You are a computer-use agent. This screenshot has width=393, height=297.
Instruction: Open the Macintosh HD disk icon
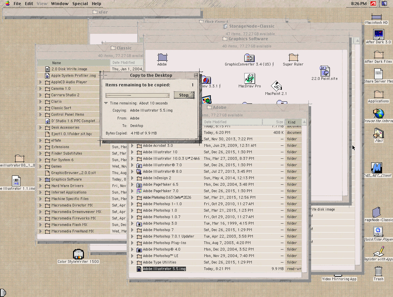[377, 17]
